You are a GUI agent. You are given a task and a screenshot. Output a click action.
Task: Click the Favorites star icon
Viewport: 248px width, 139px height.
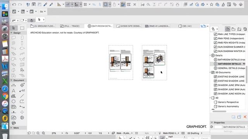pyautogui.click(x=212, y=4)
